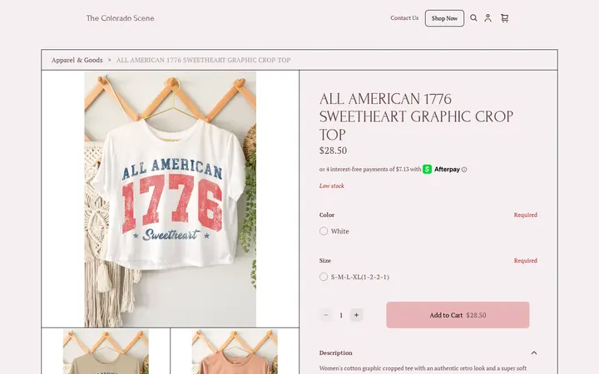The width and height of the screenshot is (599, 374).
Task: Collapse the Description section chevron
Action: click(534, 352)
